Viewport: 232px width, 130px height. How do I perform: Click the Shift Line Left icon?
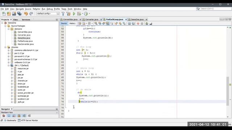(129, 23)
